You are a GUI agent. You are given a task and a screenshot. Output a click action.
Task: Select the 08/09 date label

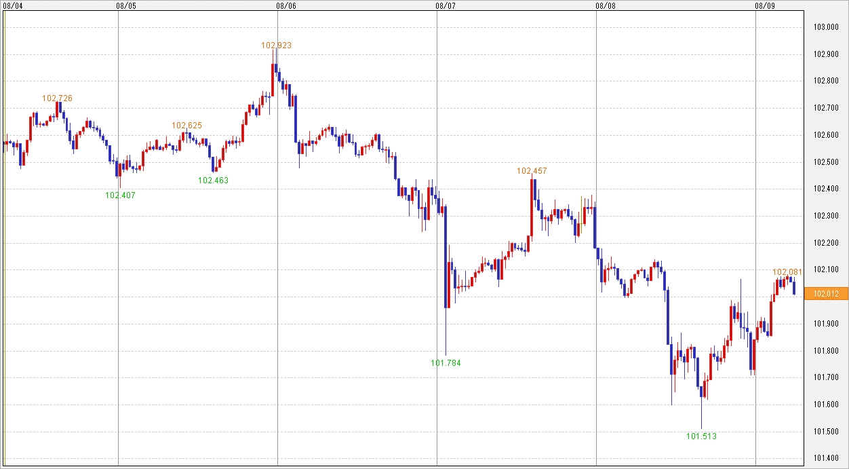point(765,5)
